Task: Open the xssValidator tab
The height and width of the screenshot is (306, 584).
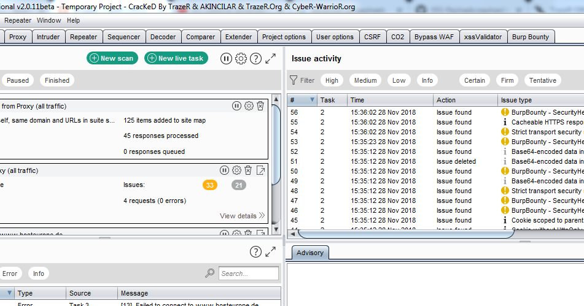Action: click(x=483, y=37)
